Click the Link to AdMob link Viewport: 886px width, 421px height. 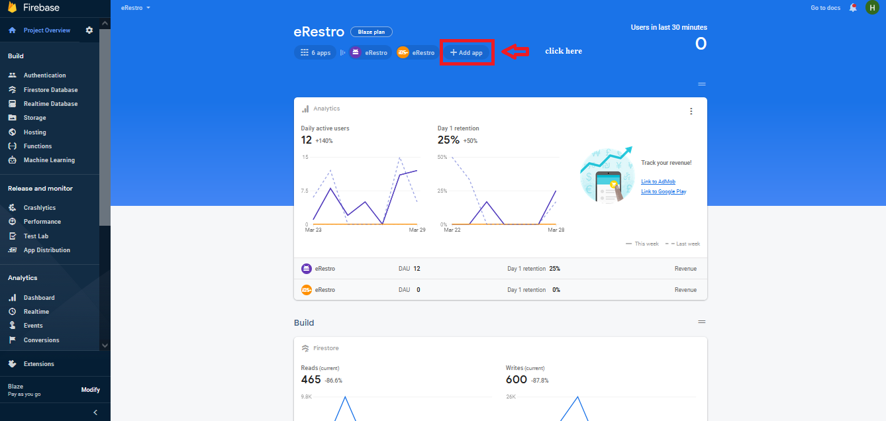click(x=658, y=181)
